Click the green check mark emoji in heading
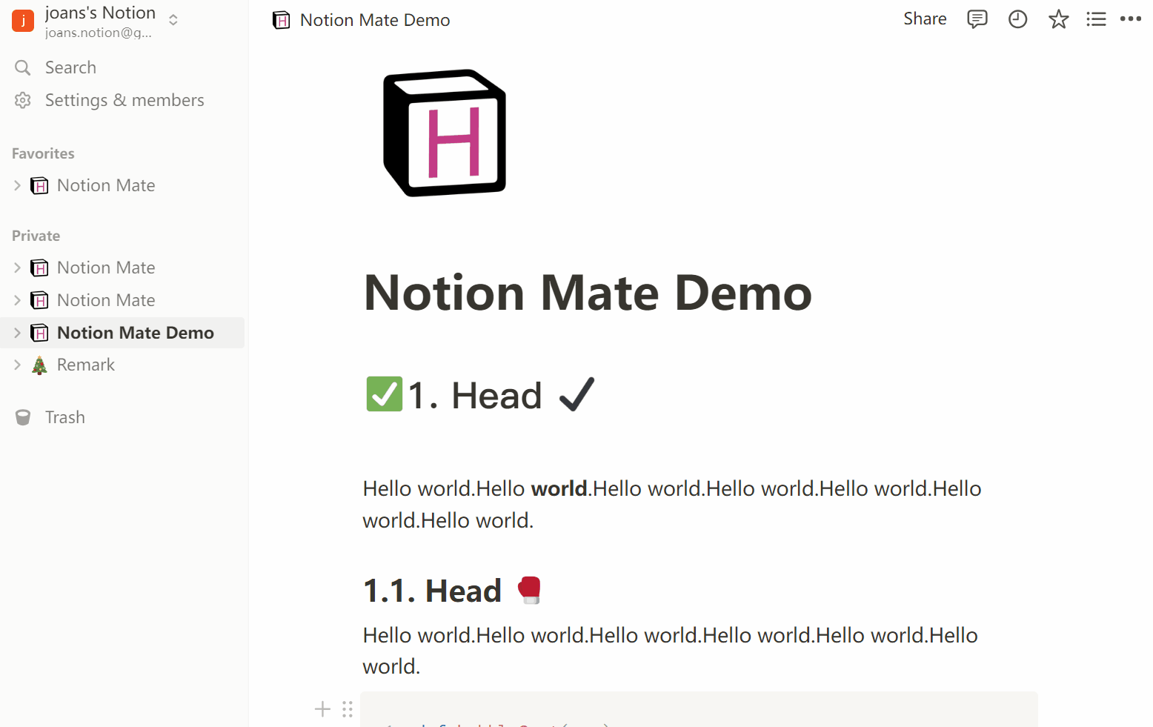1153x727 pixels. (x=384, y=394)
